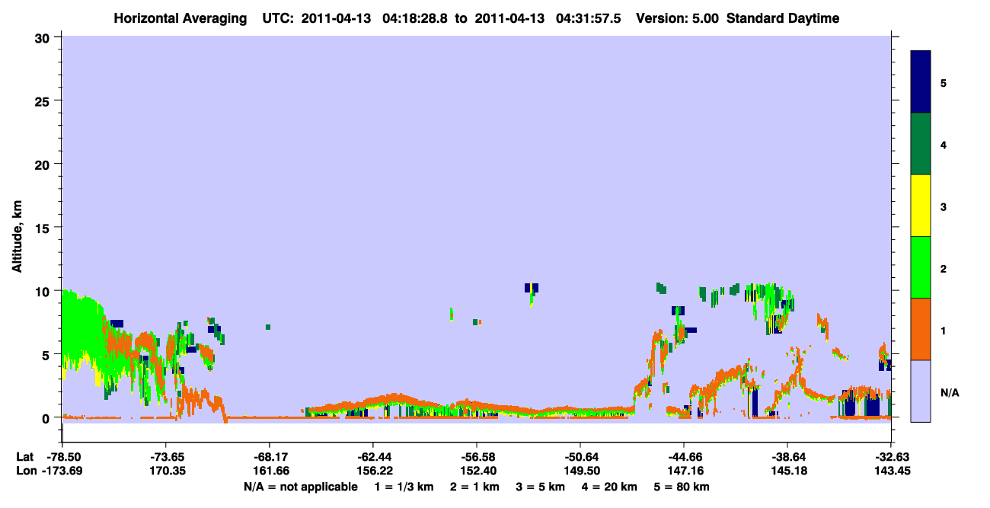Click '4 = 20 km' legend text
Viewport: 990px width, 508px height.
point(611,487)
